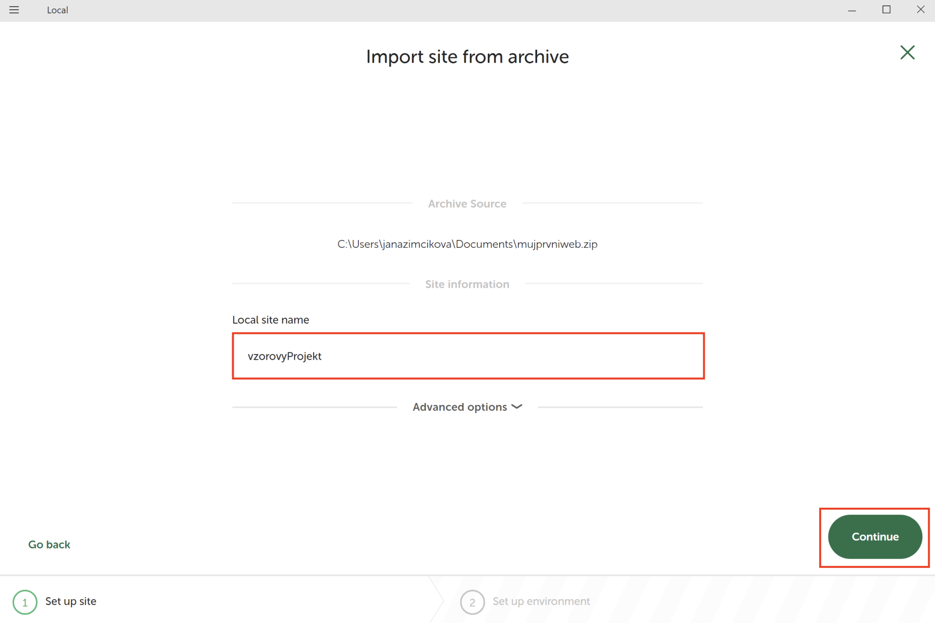Close the import dialog with the green X

click(907, 53)
